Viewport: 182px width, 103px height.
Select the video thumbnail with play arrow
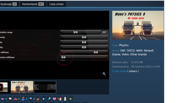click(x=4, y=87)
